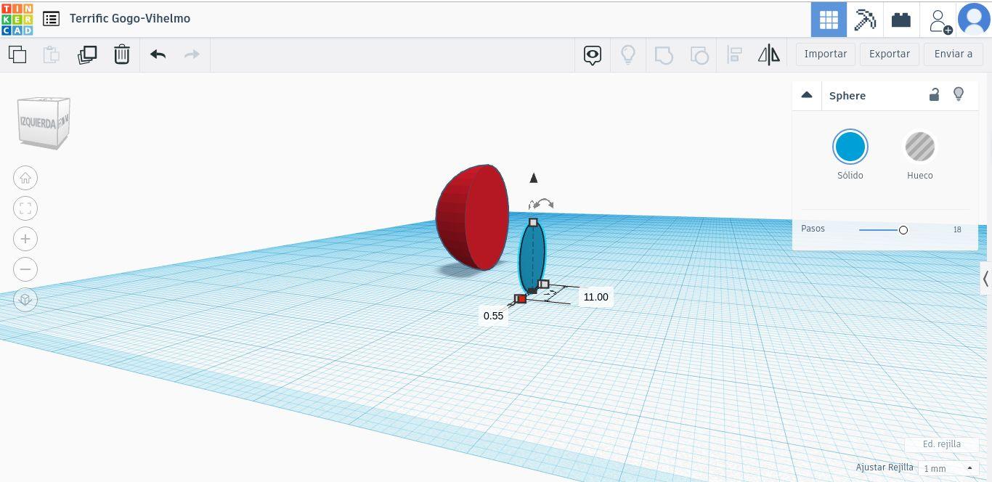Group the selected shapes
The height and width of the screenshot is (482, 992).
pyautogui.click(x=663, y=54)
